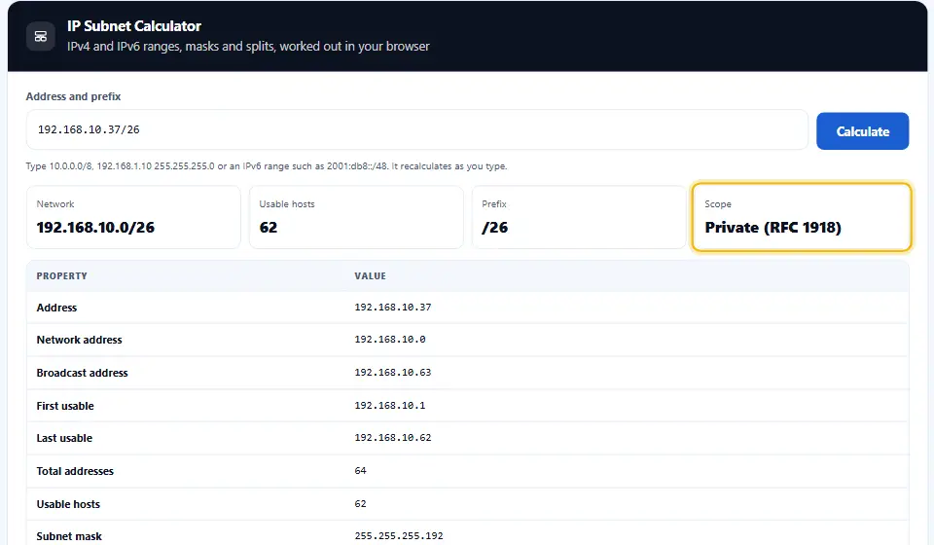This screenshot has width=934, height=545.
Task: Click the 'Subnet mask' property label
Action: click(x=69, y=536)
